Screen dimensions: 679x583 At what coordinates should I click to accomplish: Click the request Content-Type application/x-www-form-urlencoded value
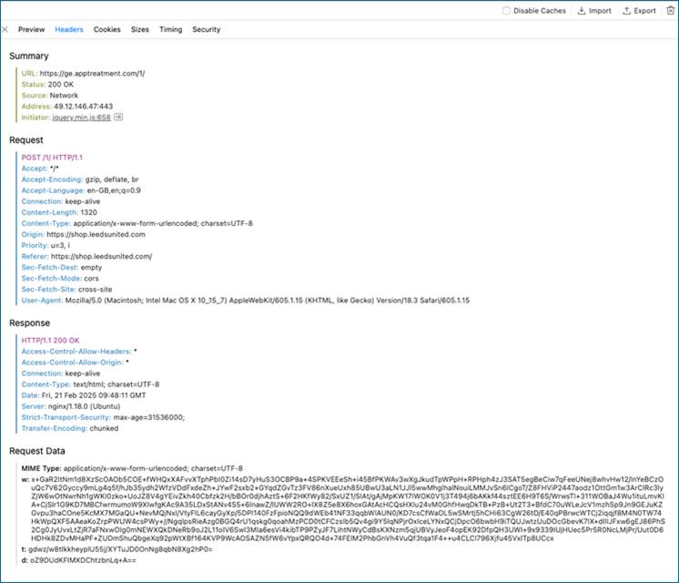tap(163, 223)
